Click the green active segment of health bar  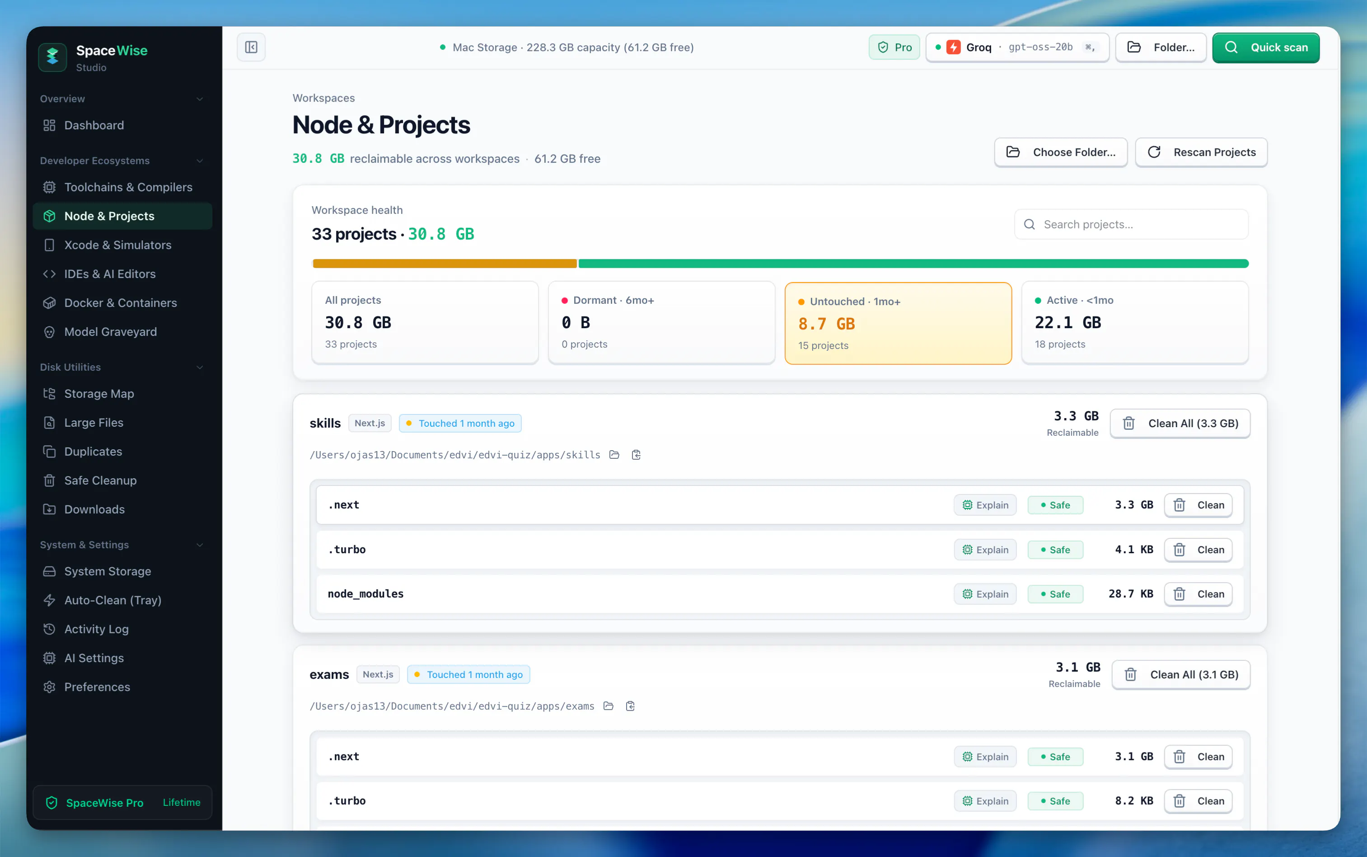click(x=913, y=264)
